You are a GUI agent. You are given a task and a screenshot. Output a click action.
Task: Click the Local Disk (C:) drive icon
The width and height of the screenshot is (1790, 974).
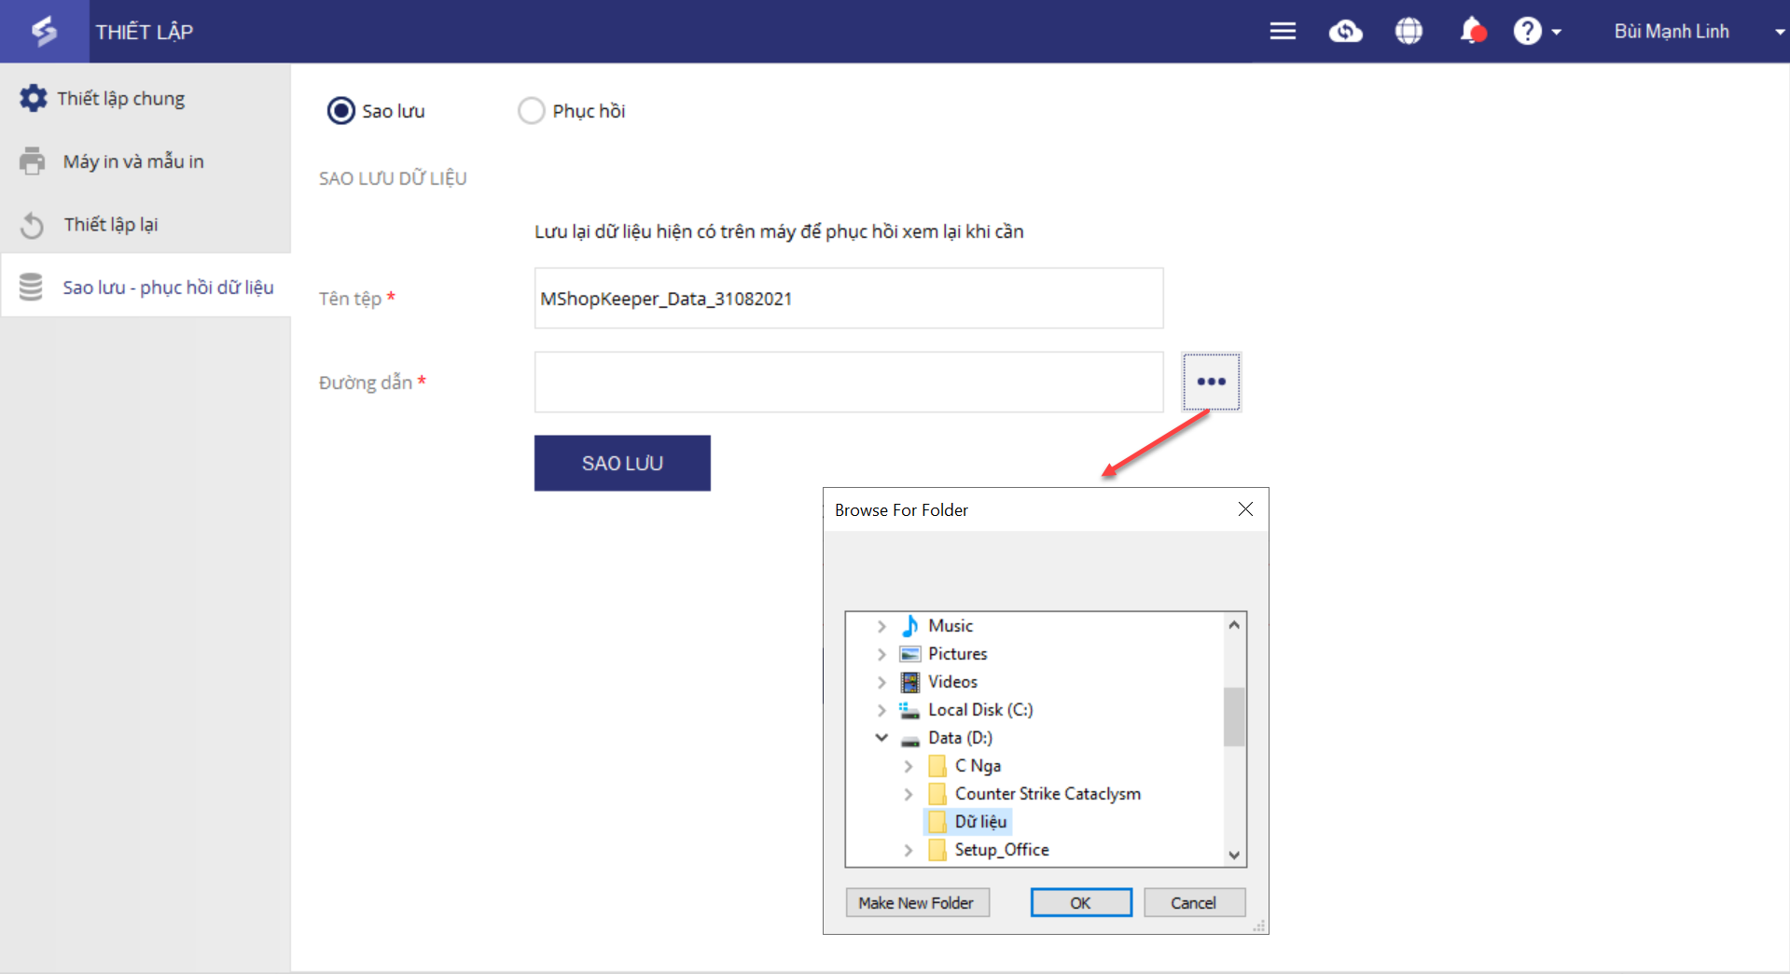[x=909, y=710]
